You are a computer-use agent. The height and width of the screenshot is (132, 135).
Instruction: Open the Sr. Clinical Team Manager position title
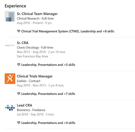pyautogui.click(x=37, y=14)
